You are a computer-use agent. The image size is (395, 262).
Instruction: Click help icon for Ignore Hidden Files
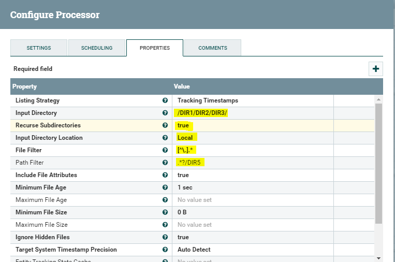[165, 237]
